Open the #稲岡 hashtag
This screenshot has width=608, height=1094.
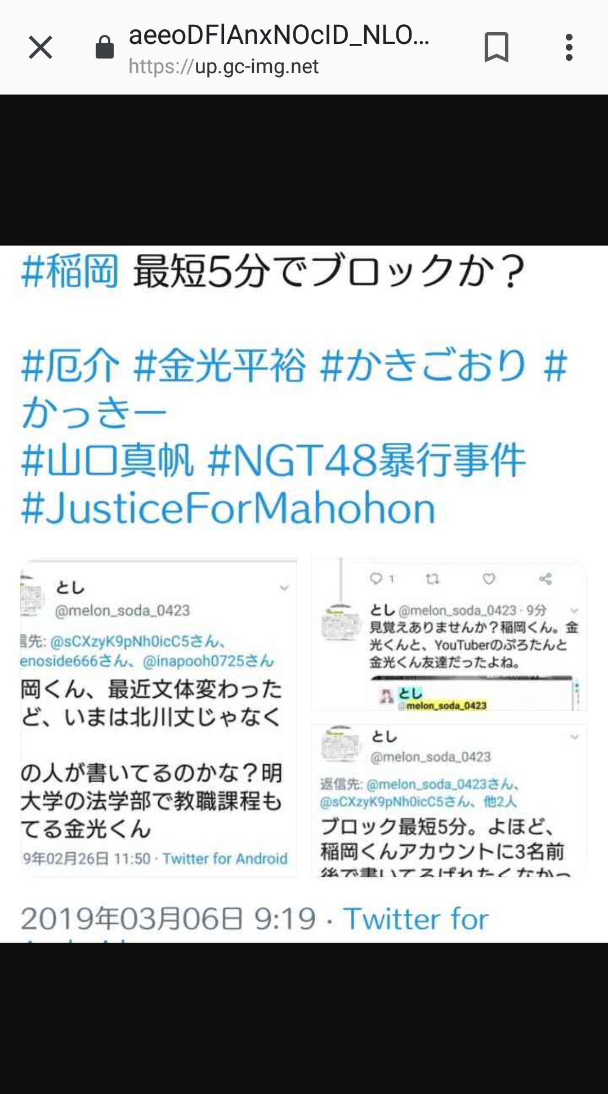click(x=70, y=271)
